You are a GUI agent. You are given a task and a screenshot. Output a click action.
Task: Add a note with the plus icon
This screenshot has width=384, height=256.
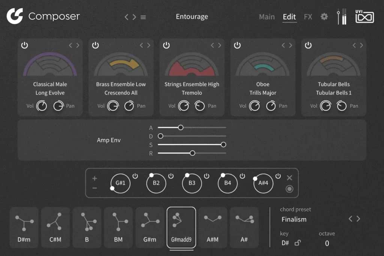pyautogui.click(x=94, y=179)
